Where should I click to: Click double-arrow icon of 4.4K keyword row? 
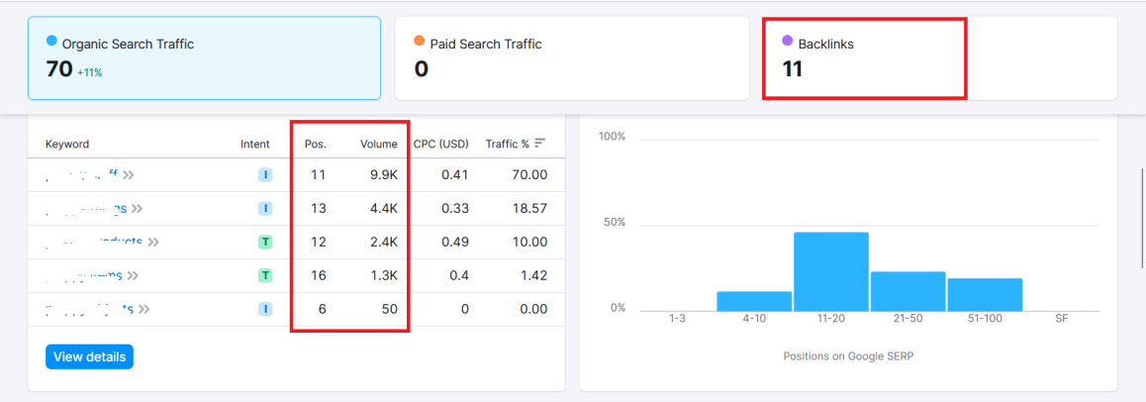[x=137, y=208]
